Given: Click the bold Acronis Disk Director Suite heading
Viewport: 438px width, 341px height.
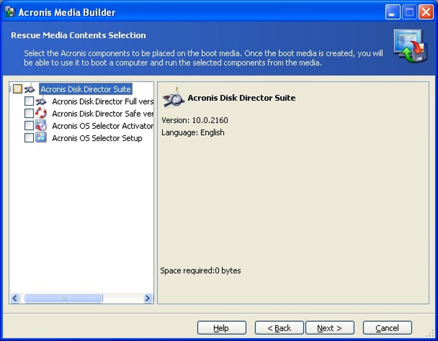Looking at the screenshot, I should click(x=242, y=98).
